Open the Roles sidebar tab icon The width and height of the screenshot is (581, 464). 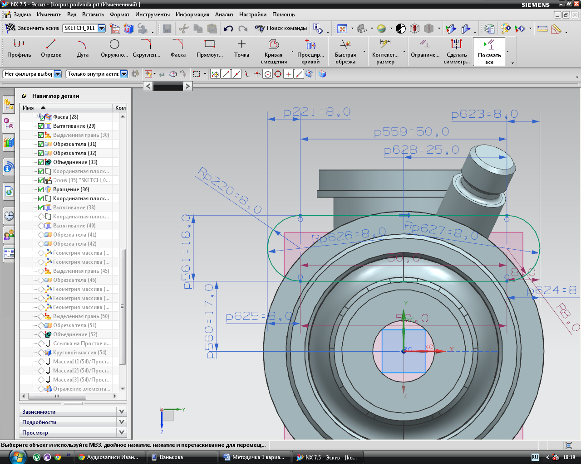[9, 235]
